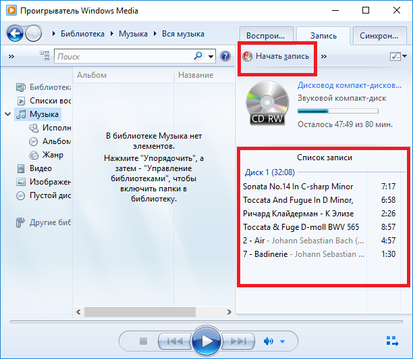The width and height of the screenshot is (413, 359).
Task: Open the Исполнитель view under Музыка
Action: [50, 128]
